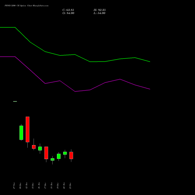The image size is (195, 195).
Task: Click the chart title text at top left
Action: (27, 6)
